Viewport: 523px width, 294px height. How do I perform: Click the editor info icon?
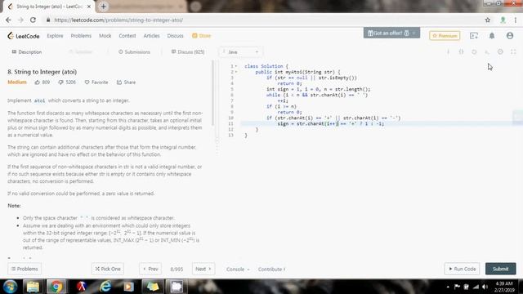[x=448, y=51]
